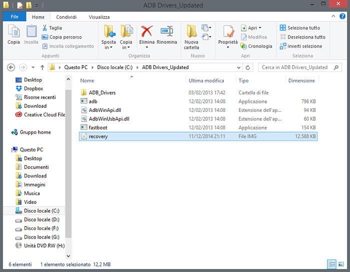This screenshot has width=350, height=272.
Task: Click Modifica in the ribbon
Action: tap(254, 37)
